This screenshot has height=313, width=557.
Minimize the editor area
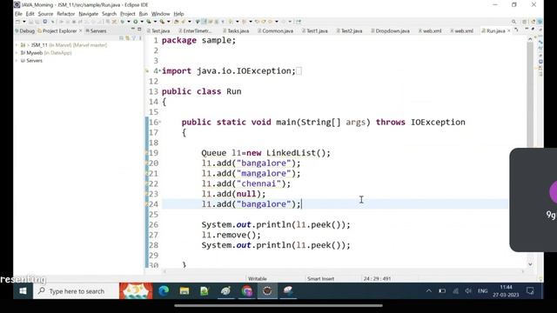527,30
